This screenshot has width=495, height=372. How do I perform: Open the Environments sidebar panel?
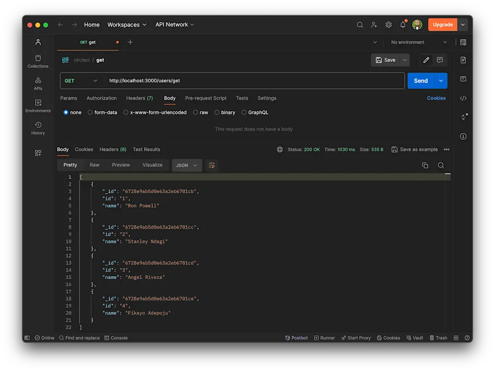[38, 106]
